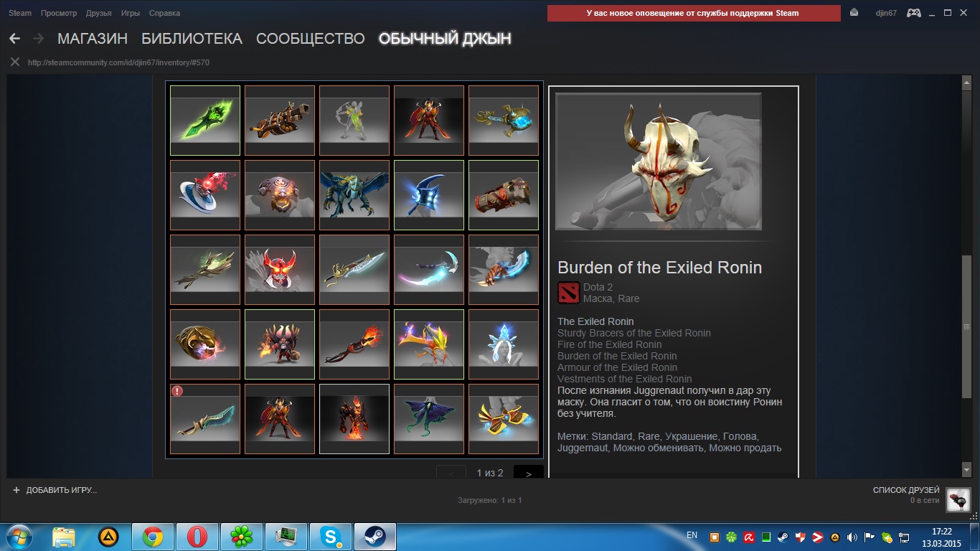
Task: Open ICQ flower icon in taskbar
Action: (x=242, y=537)
